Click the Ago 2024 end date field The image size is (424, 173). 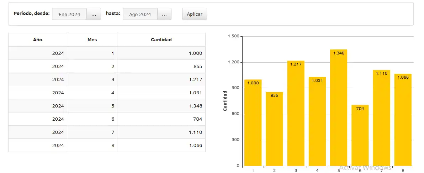(x=140, y=15)
